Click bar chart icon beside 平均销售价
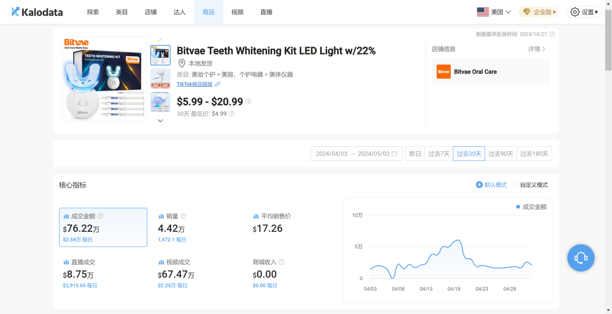This screenshot has width=612, height=314. coord(256,216)
